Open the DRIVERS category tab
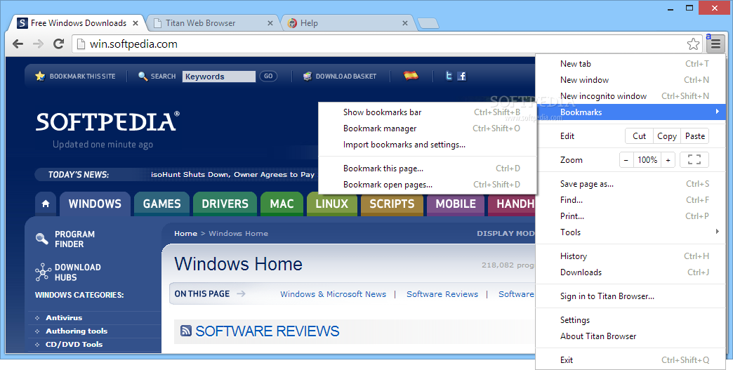The width and height of the screenshot is (733, 370). point(225,204)
